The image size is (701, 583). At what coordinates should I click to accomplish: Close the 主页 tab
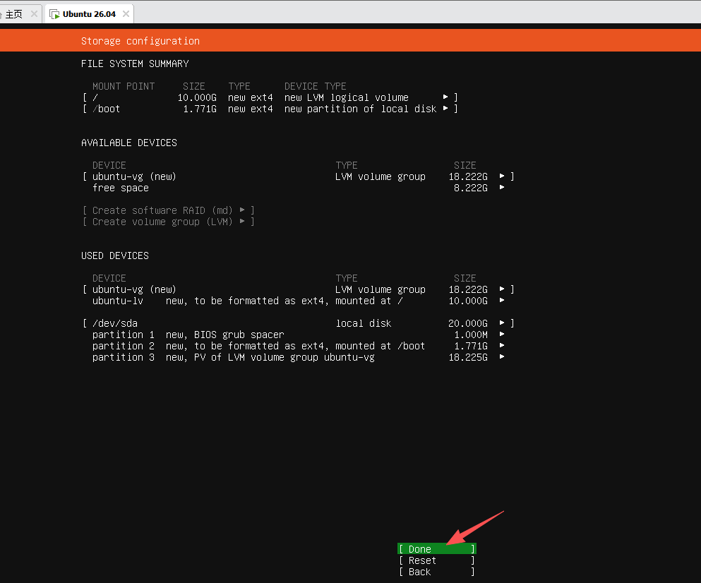34,14
